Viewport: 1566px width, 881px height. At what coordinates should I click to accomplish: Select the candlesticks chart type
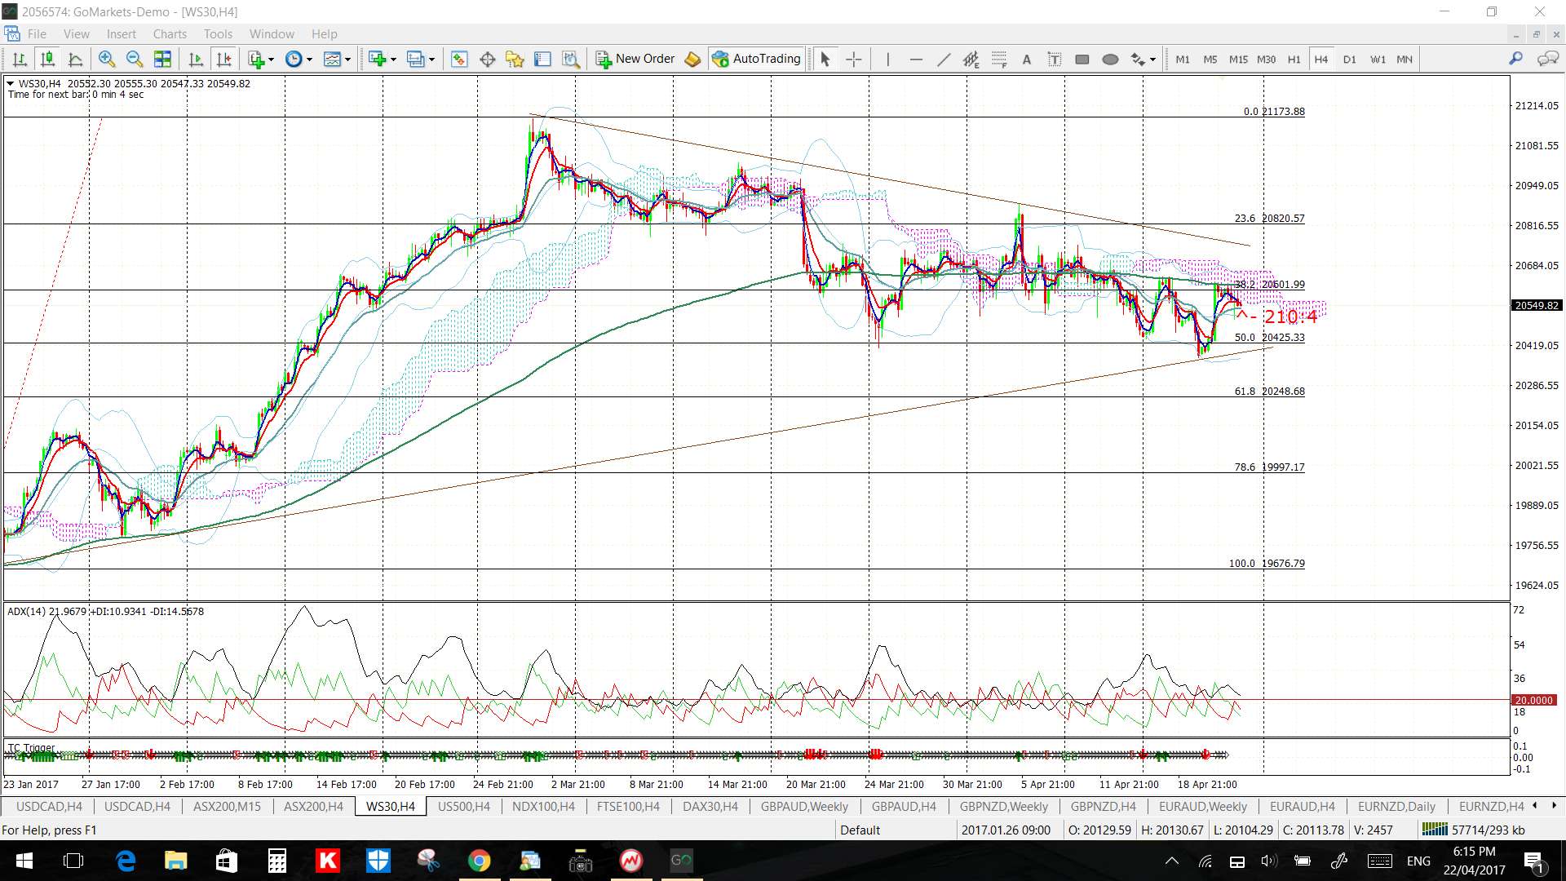tap(47, 59)
